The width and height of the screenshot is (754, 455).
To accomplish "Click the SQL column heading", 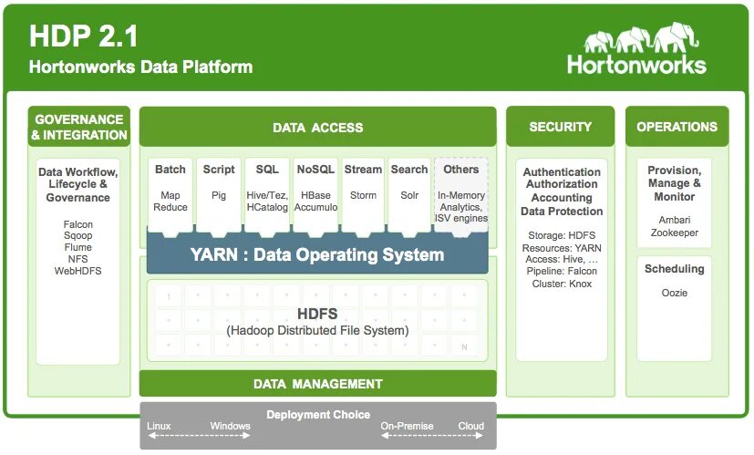I will [267, 170].
